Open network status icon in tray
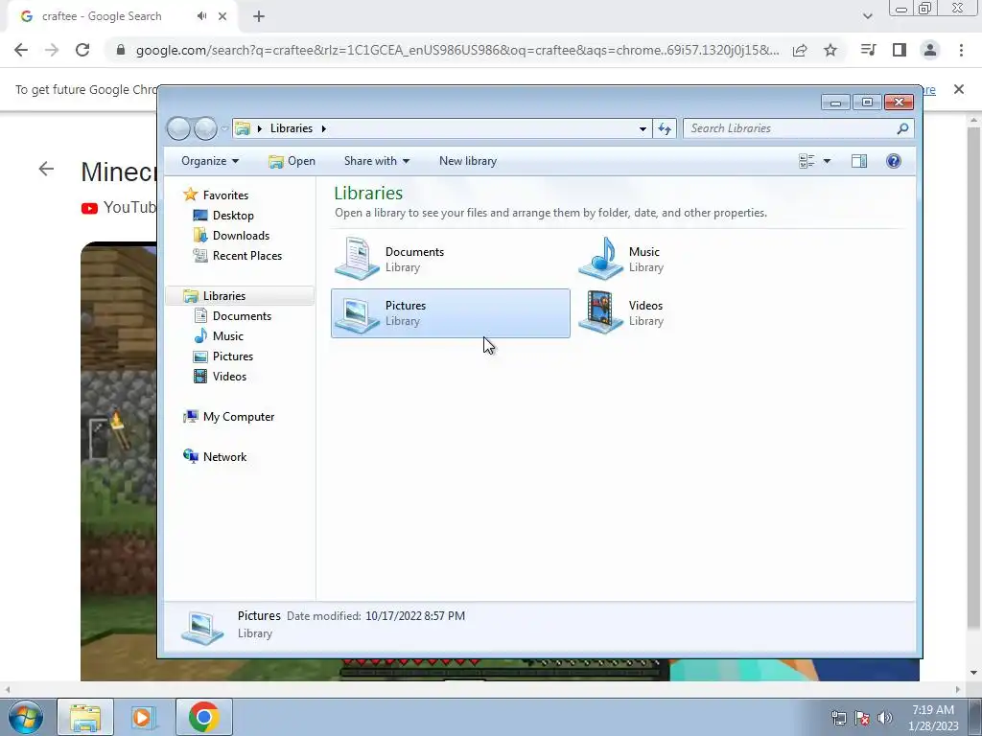Image resolution: width=982 pixels, height=736 pixels. (838, 718)
